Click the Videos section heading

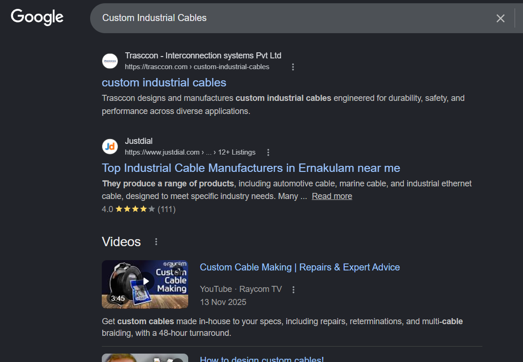[121, 242]
